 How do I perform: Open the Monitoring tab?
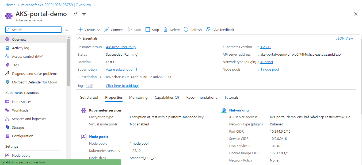point(138,98)
